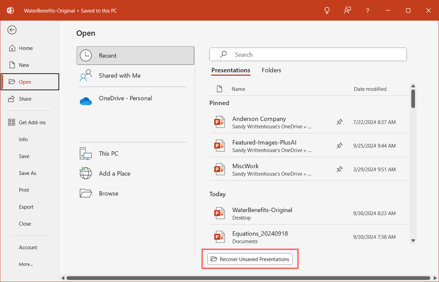This screenshot has height=282, width=439.
Task: Click the question mark Help icon
Action: click(x=368, y=11)
